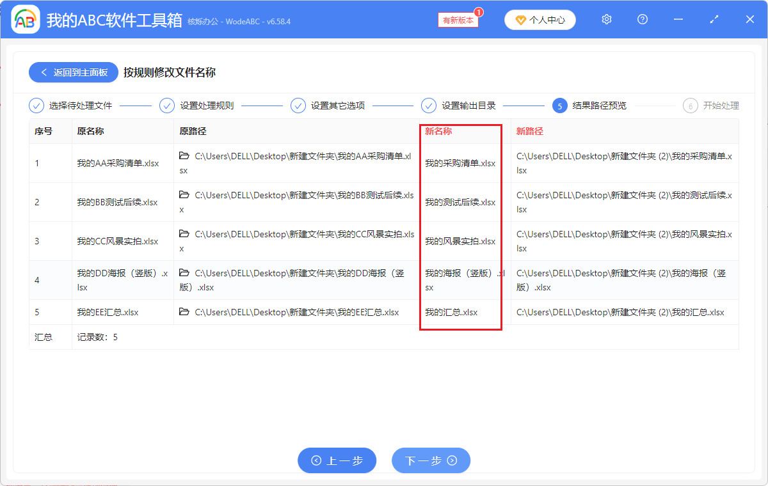Select the 选择待处理文件 step checkmark
The width and height of the screenshot is (768, 486).
coord(36,105)
